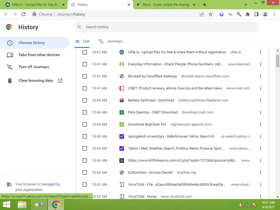The height and width of the screenshot is (210, 280).
Task: Open three-dot menu for Pets Desktop entry
Action: [261, 112]
